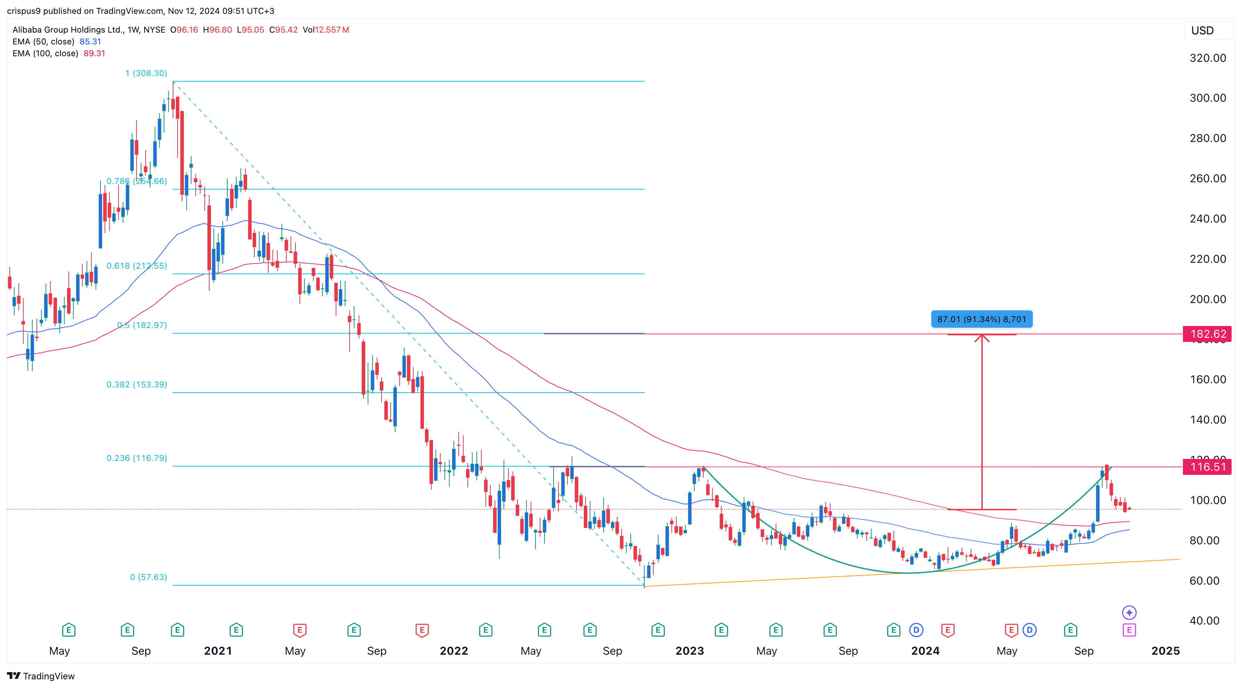Click the red earnings marker before 2022
Viewport: 1242px width, 688px height.
click(422, 630)
